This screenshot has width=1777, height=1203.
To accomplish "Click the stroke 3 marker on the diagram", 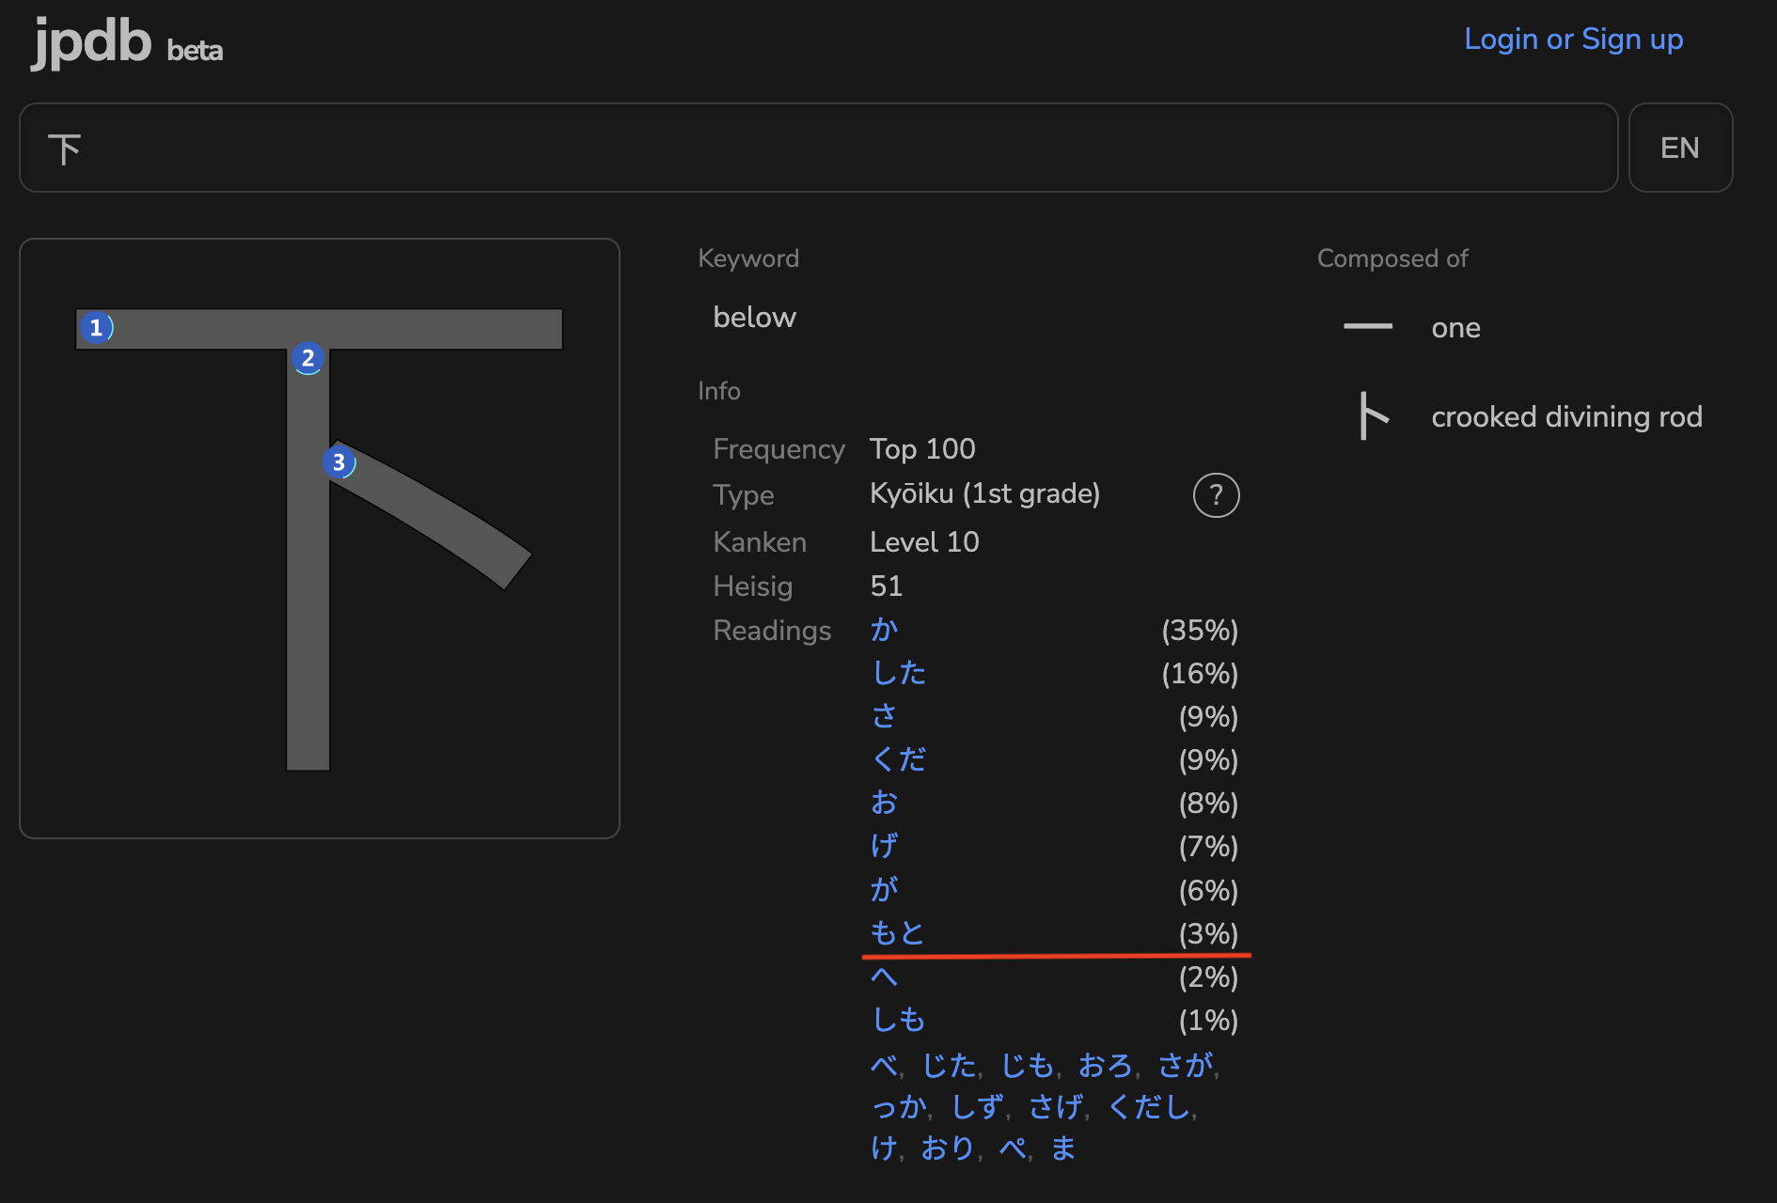I will 338,462.
